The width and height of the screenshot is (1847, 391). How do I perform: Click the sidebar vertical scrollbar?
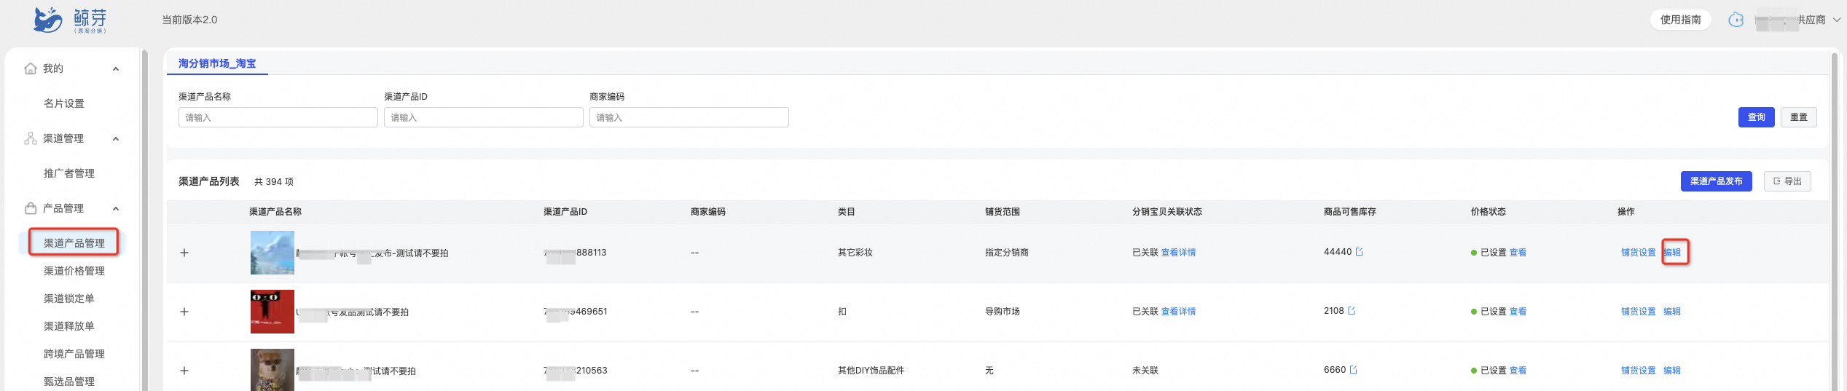[x=144, y=220]
